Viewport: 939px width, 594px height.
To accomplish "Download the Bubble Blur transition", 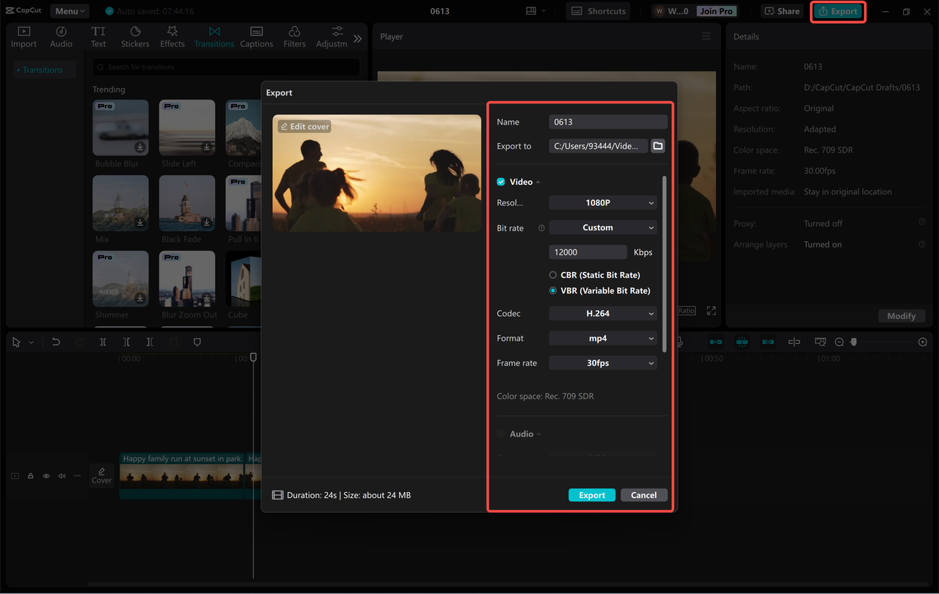I will [x=140, y=147].
